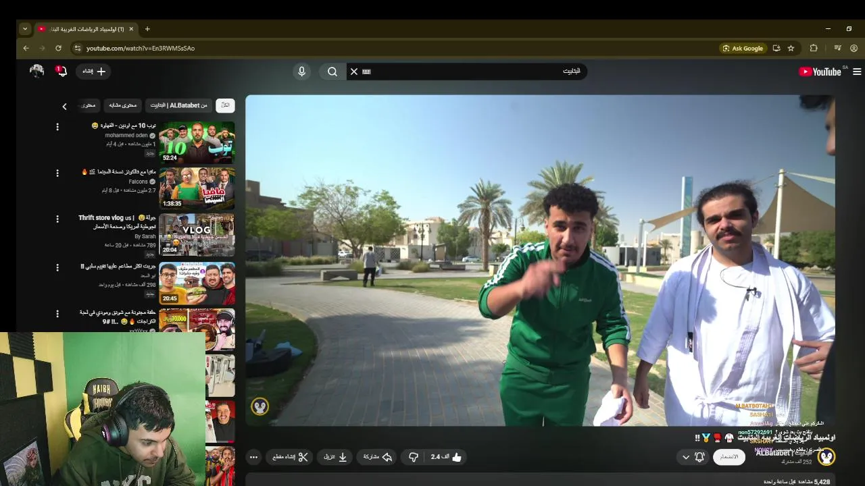The width and height of the screenshot is (865, 486).
Task: Open media controls icon in Chrome toolbar
Action: [x=838, y=48]
